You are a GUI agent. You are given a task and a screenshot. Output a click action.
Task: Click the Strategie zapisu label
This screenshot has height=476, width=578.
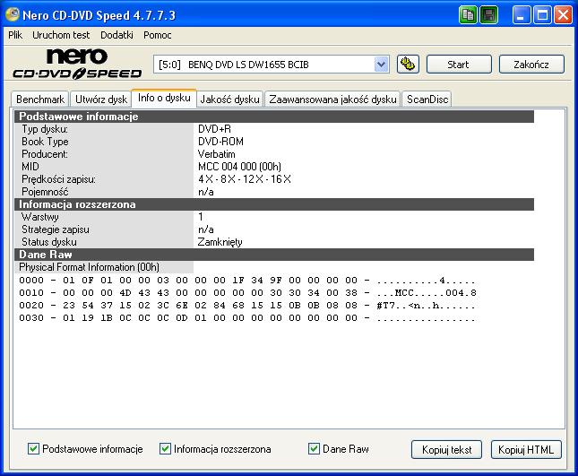click(x=56, y=229)
